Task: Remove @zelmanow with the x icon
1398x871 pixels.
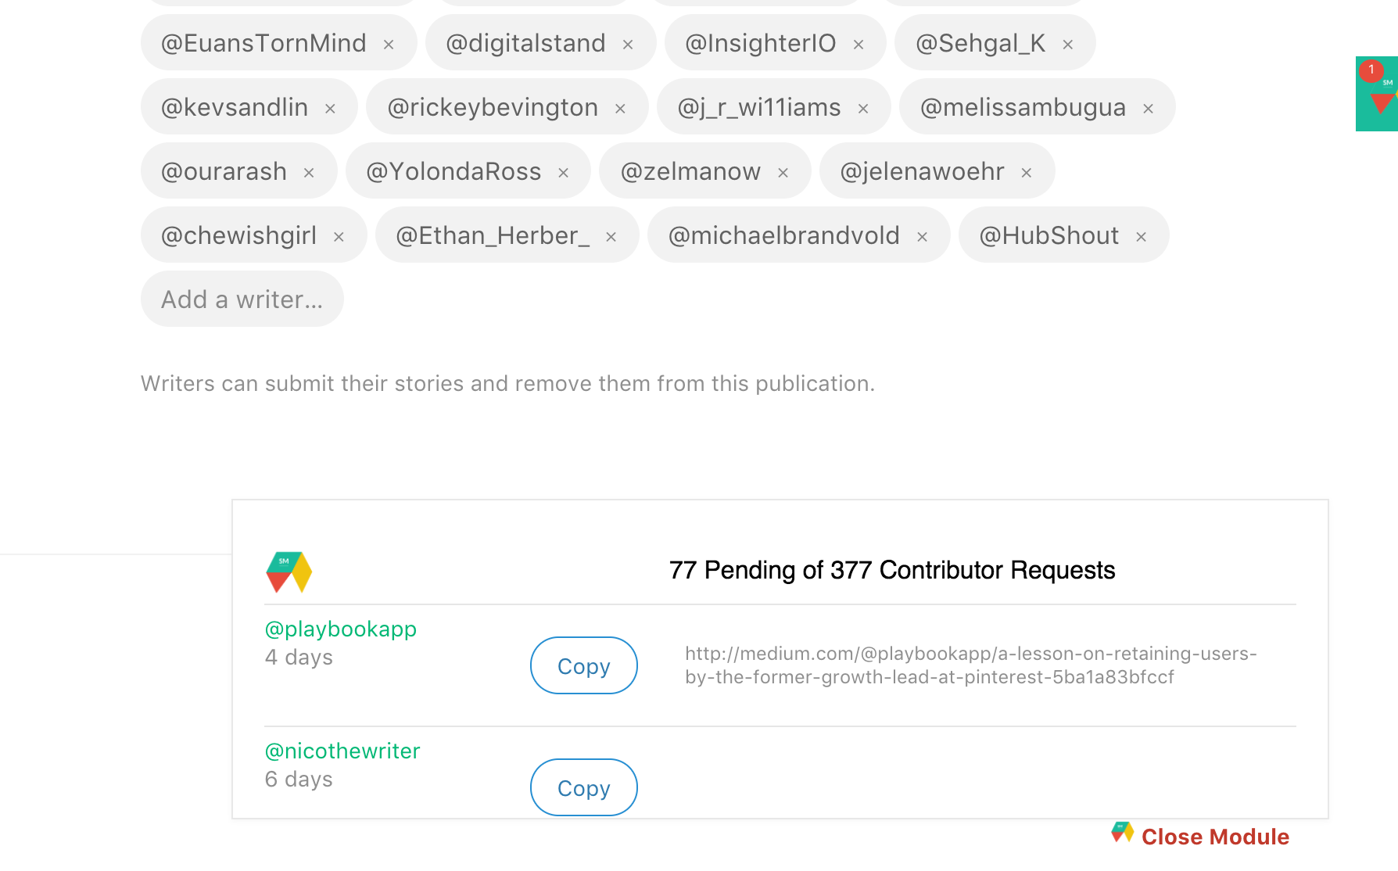Action: click(x=783, y=174)
